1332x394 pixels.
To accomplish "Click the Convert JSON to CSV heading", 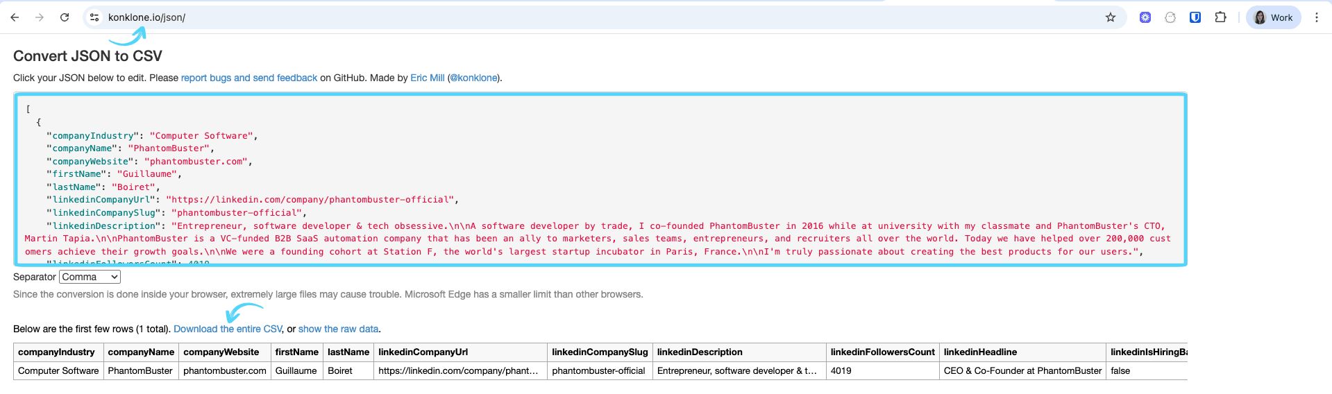I will coord(87,56).
